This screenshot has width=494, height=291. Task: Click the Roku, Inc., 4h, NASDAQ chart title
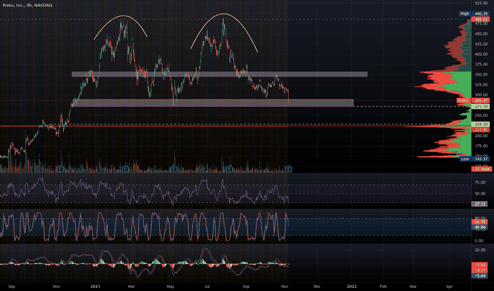(28, 5)
